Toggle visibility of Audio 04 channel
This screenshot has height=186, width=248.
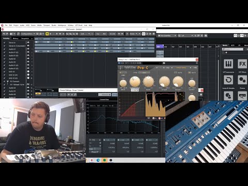[x=5, y=88]
